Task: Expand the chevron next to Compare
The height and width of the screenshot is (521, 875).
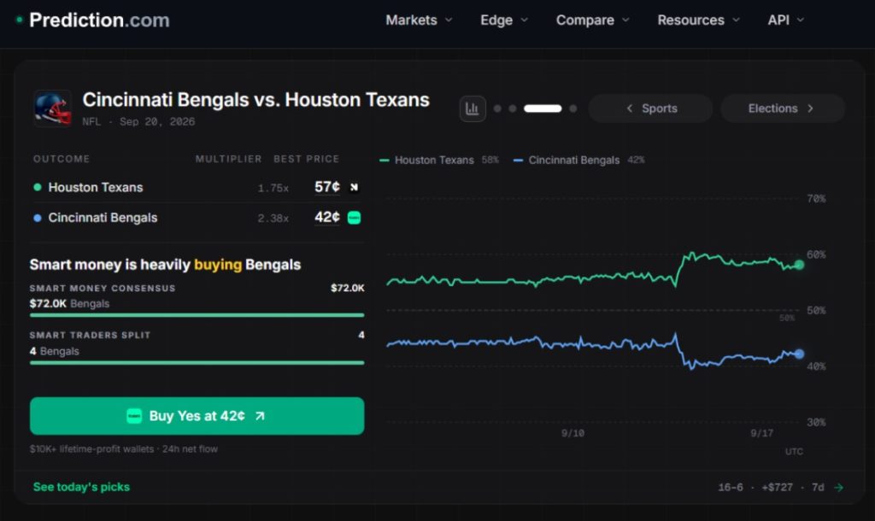Action: (x=625, y=20)
